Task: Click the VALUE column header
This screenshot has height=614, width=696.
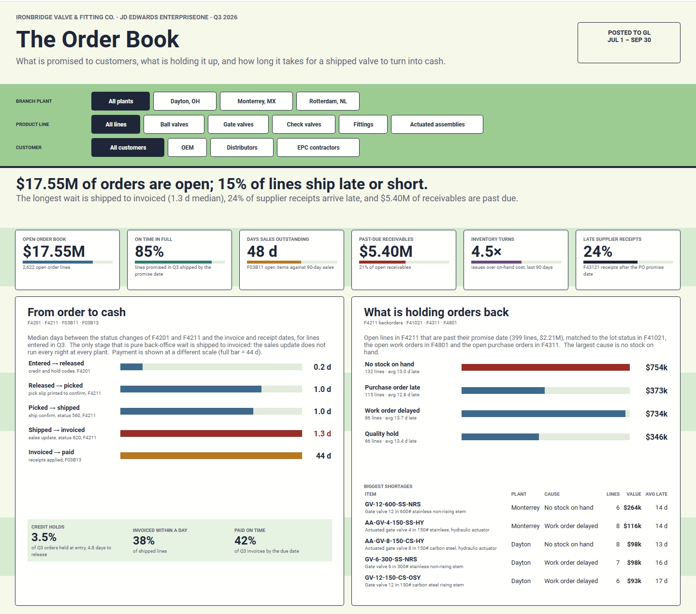Action: click(634, 494)
